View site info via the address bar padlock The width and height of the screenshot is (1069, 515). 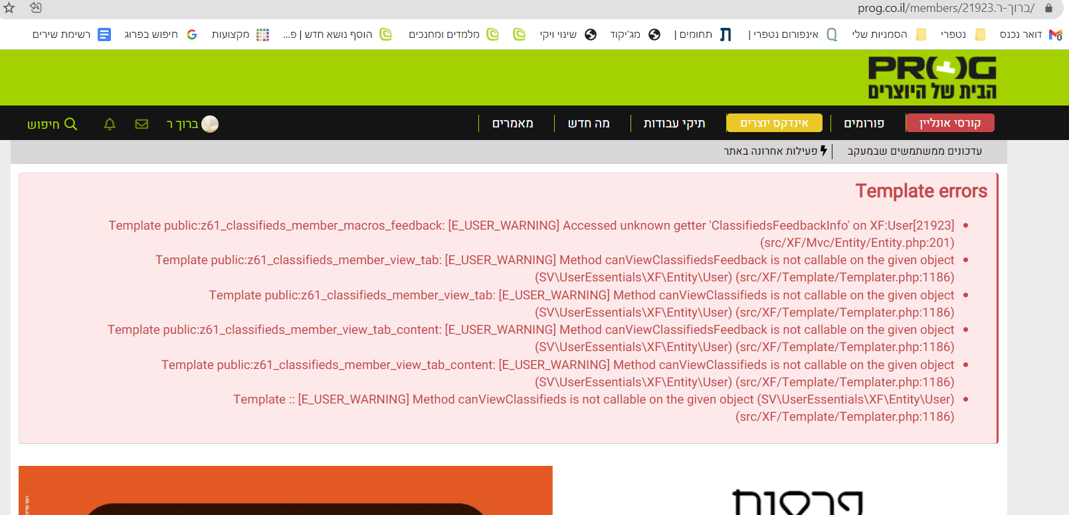[1048, 8]
